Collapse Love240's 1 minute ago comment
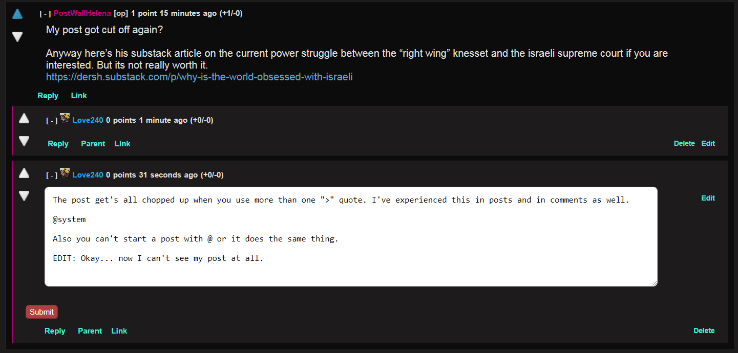The width and height of the screenshot is (738, 353). coord(52,121)
